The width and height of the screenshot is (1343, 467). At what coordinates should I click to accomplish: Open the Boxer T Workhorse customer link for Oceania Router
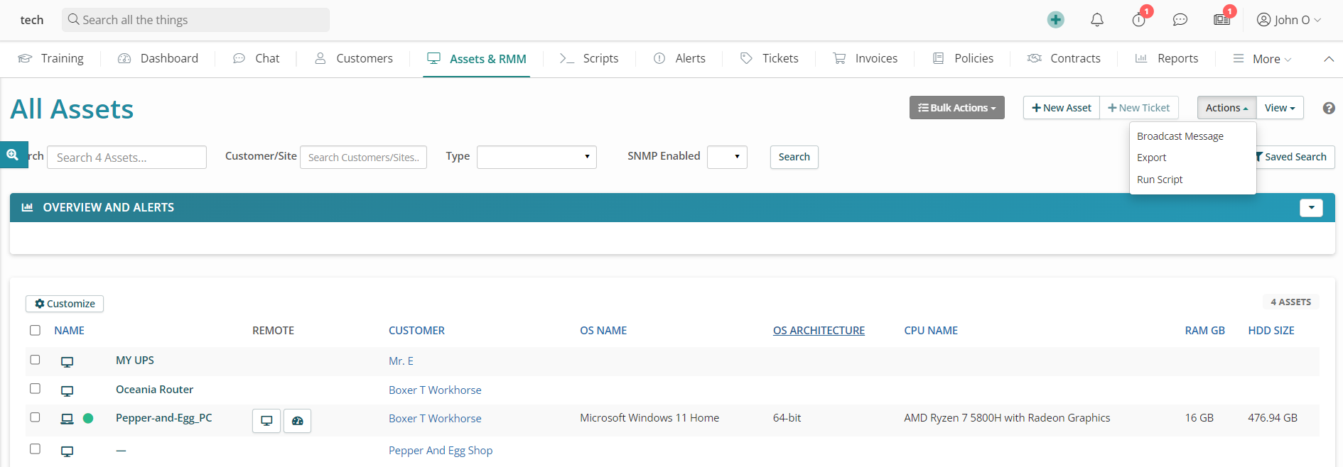tap(435, 390)
